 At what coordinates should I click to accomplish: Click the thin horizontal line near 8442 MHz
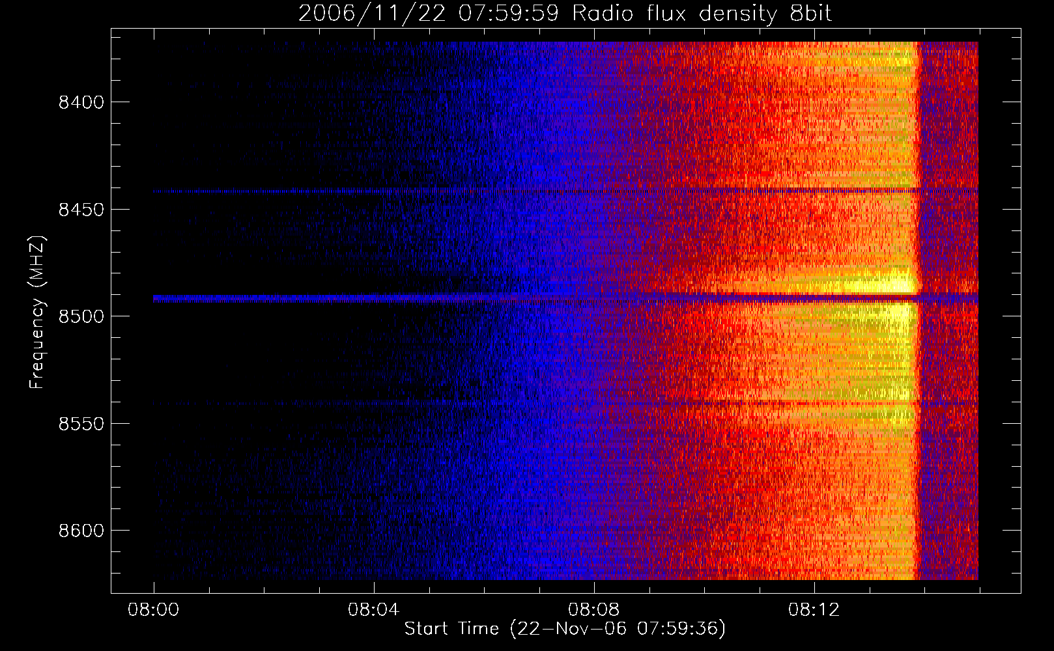pyautogui.click(x=565, y=191)
